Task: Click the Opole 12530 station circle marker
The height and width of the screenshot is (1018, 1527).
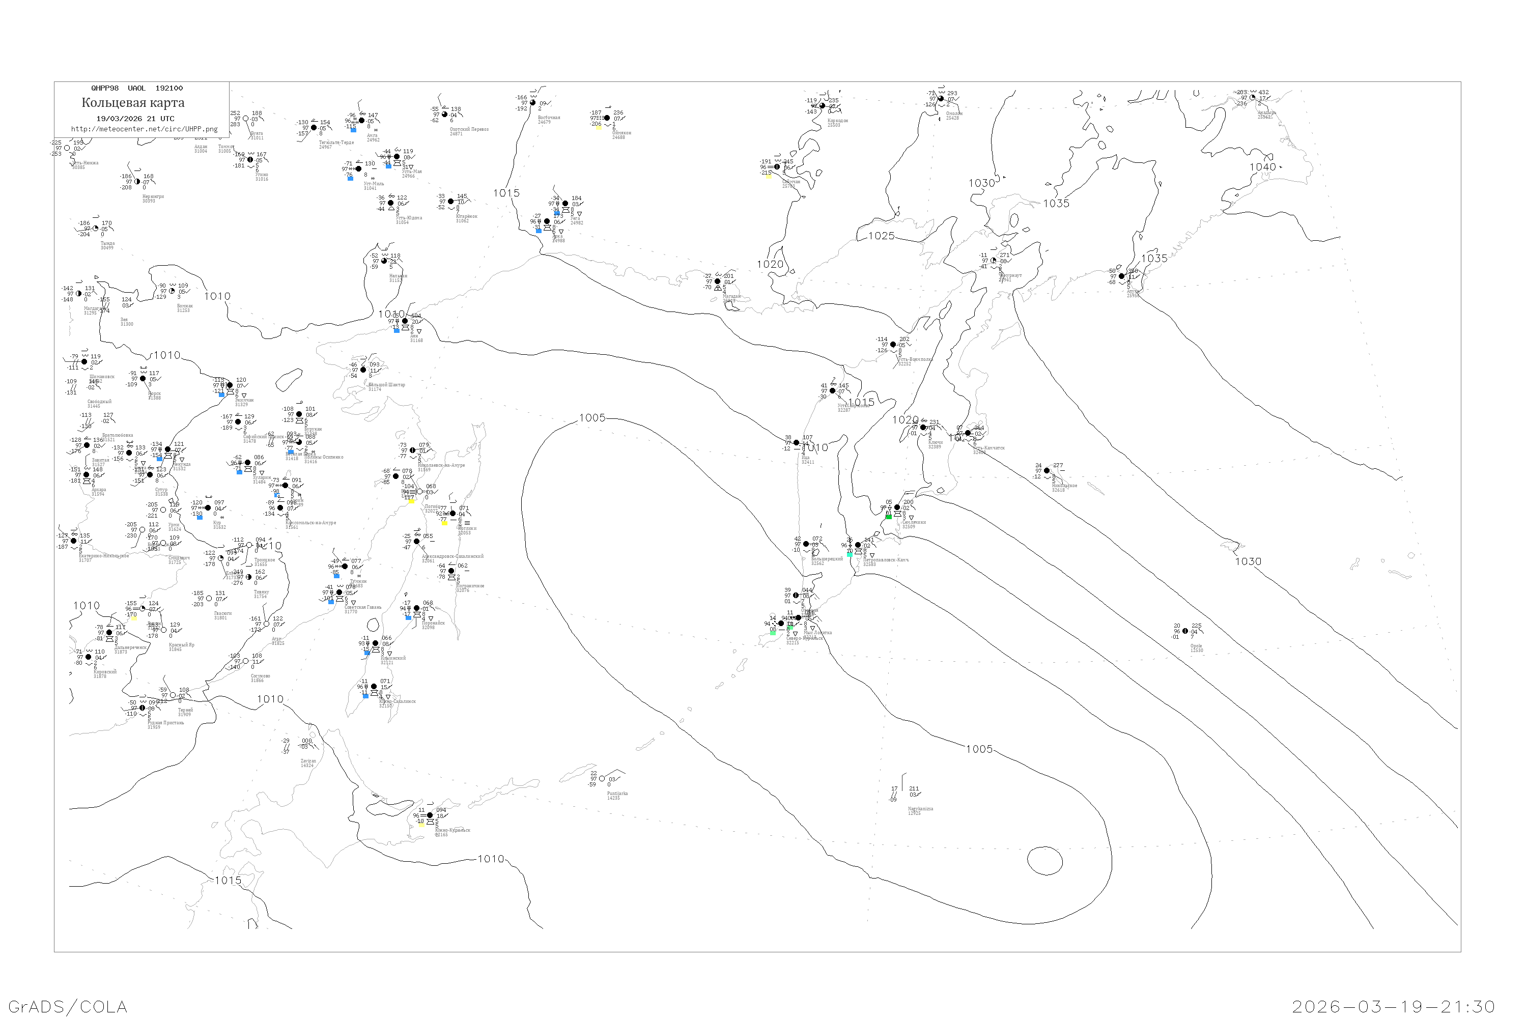Action: (x=1185, y=631)
